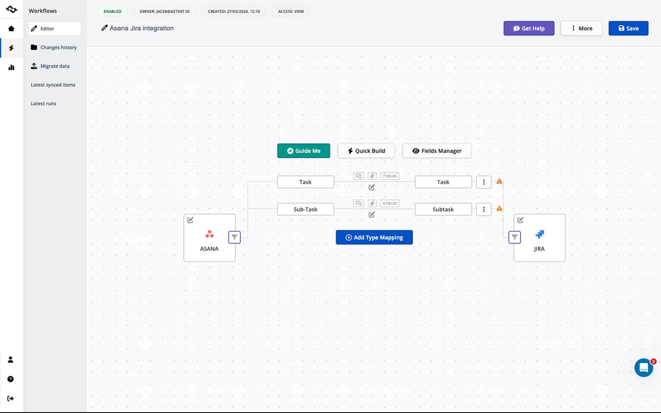
Task: Edit the Asana connection via pencil icon
Action: point(190,220)
